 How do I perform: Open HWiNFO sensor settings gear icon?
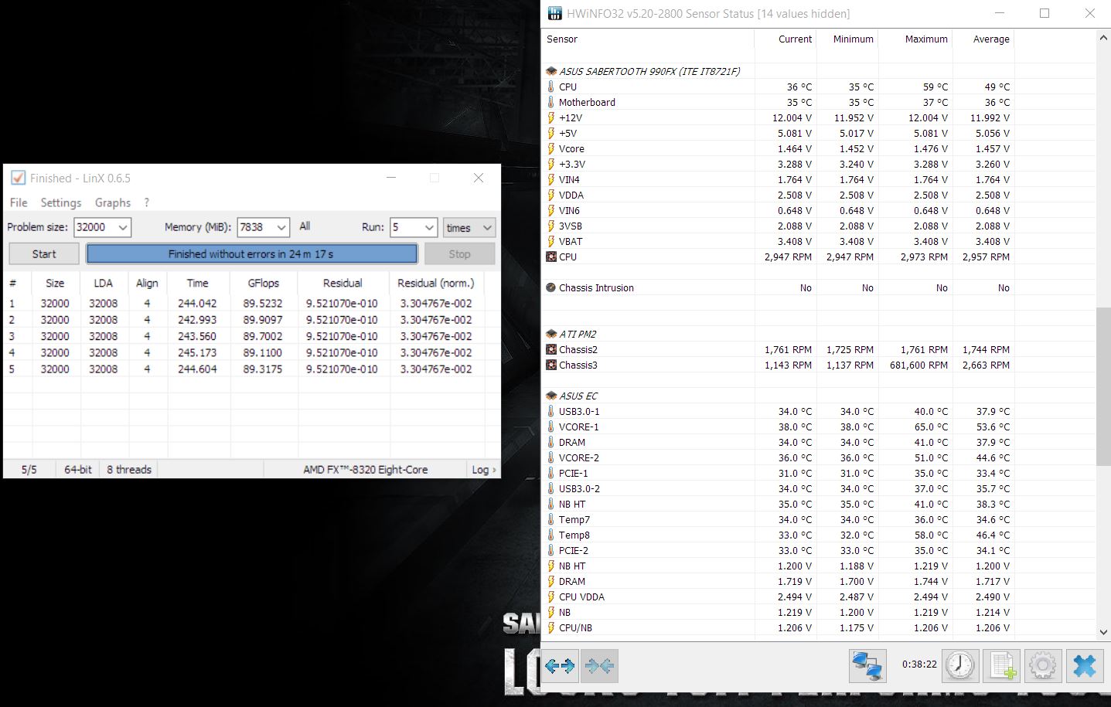[x=1042, y=665]
